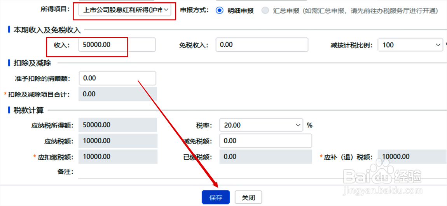Click the 准予扣除的捐赠额 input field

click(117, 78)
